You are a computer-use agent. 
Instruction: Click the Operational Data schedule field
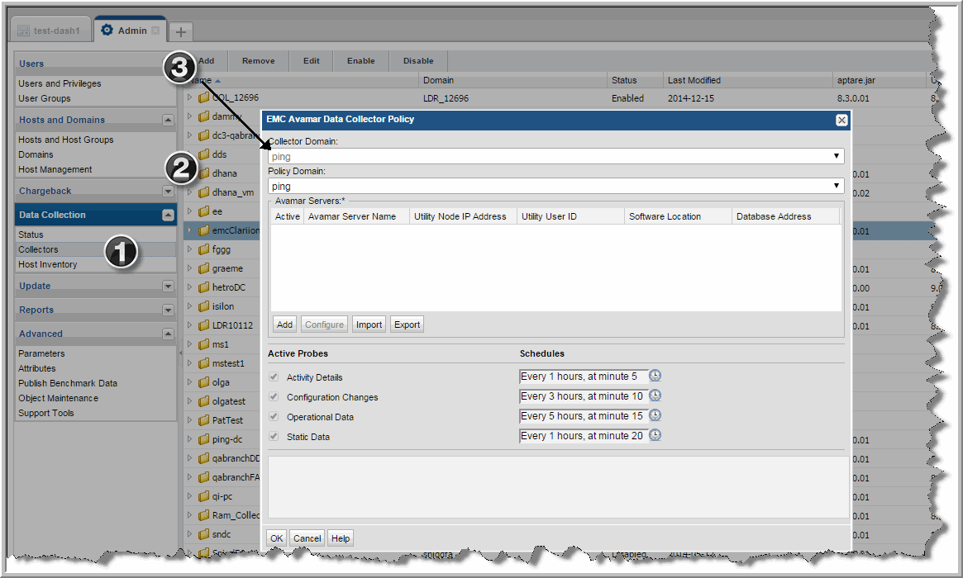point(584,416)
